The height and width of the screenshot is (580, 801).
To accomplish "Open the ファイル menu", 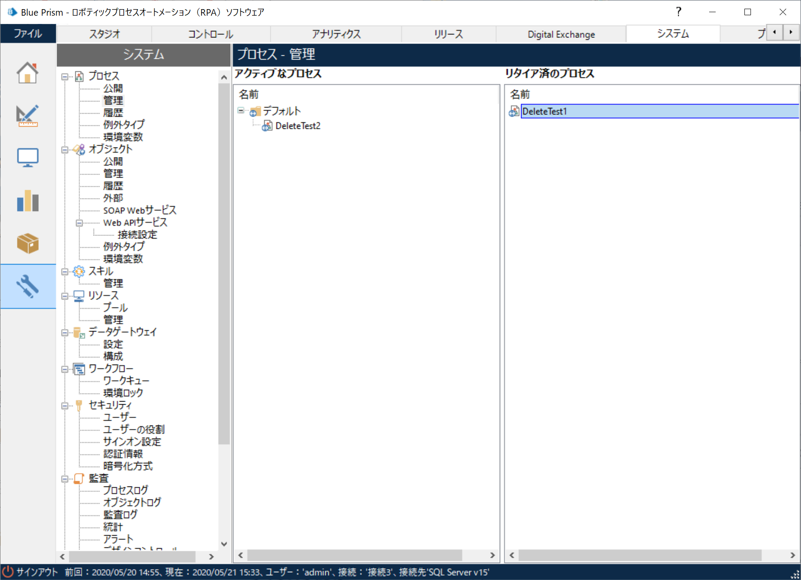I will coord(28,34).
